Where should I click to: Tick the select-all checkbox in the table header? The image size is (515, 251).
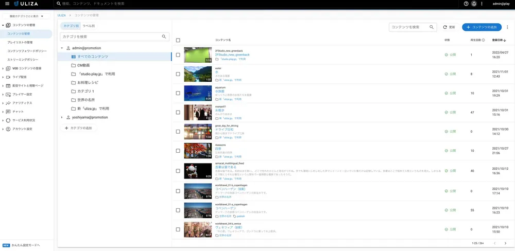pos(178,40)
